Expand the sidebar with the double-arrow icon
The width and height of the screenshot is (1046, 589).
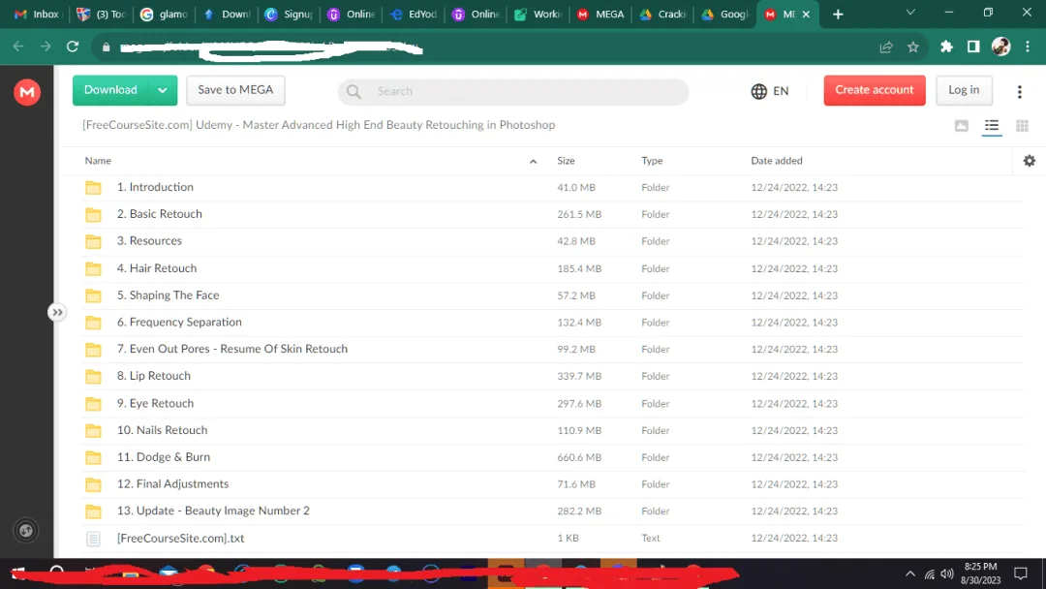57,312
